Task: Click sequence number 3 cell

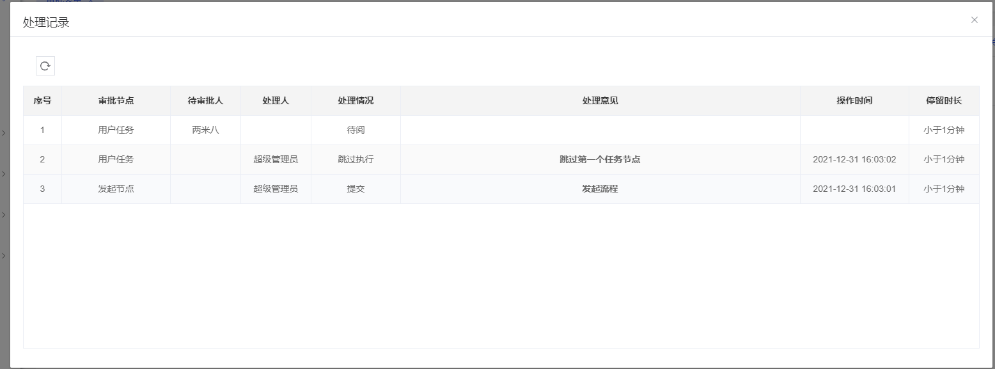Action: (43, 189)
